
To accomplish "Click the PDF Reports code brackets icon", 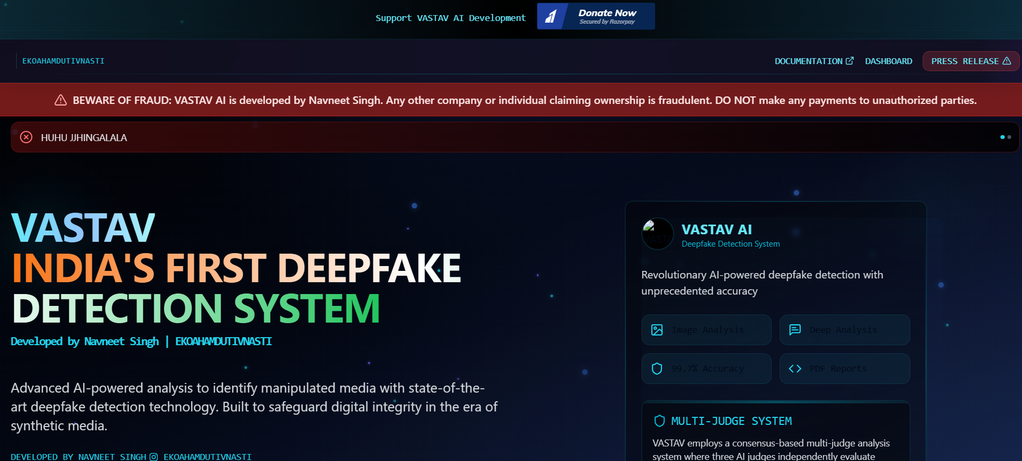I will pyautogui.click(x=795, y=369).
